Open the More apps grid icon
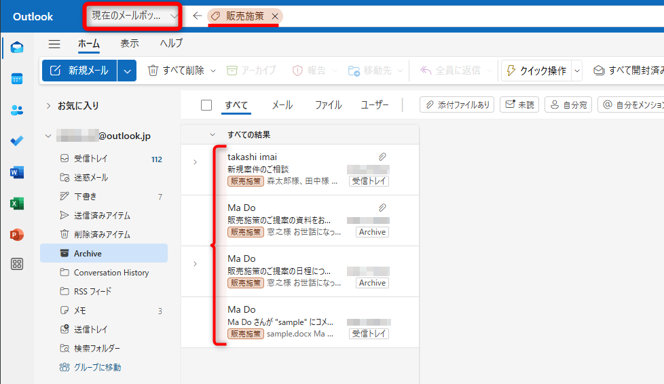Viewport: 664px width, 384px height. point(17,264)
